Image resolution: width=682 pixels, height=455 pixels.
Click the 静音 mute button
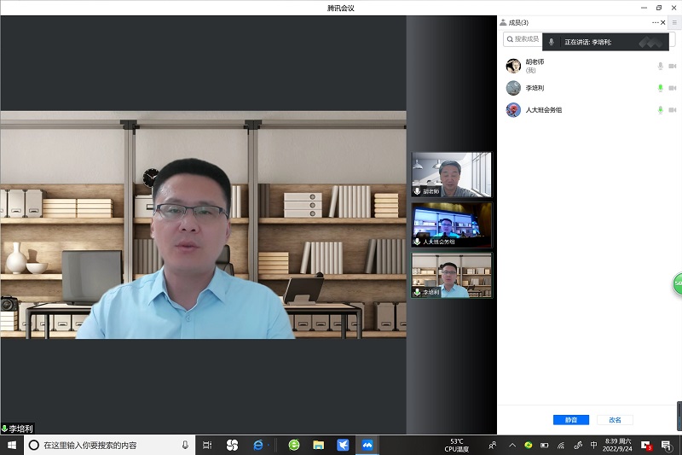(x=570, y=420)
